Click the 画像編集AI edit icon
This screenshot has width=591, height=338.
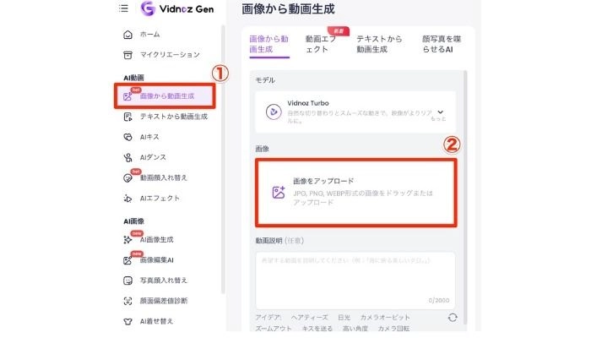(x=127, y=260)
